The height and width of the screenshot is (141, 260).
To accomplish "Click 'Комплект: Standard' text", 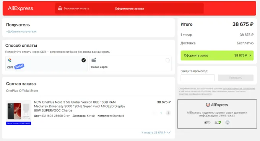I will (x=111, y=116).
